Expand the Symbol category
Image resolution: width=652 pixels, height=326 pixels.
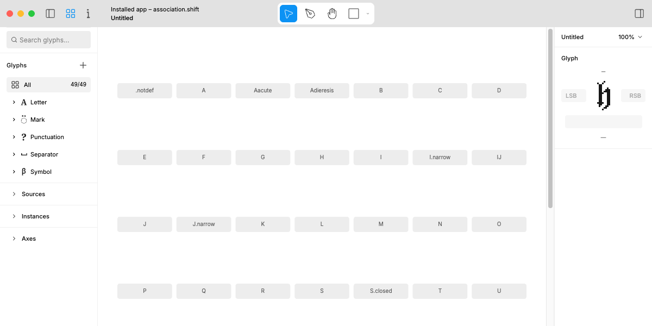coord(14,172)
